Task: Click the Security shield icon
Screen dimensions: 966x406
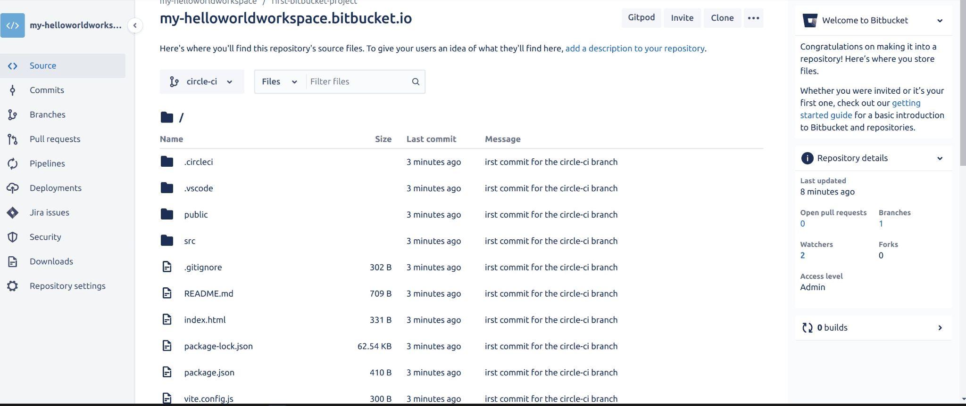Action: [x=13, y=237]
